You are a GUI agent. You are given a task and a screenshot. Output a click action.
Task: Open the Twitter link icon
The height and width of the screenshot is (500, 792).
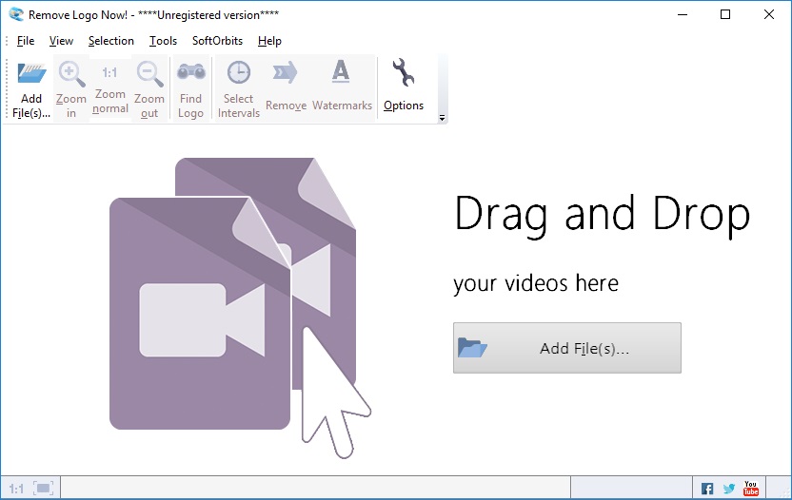[728, 489]
